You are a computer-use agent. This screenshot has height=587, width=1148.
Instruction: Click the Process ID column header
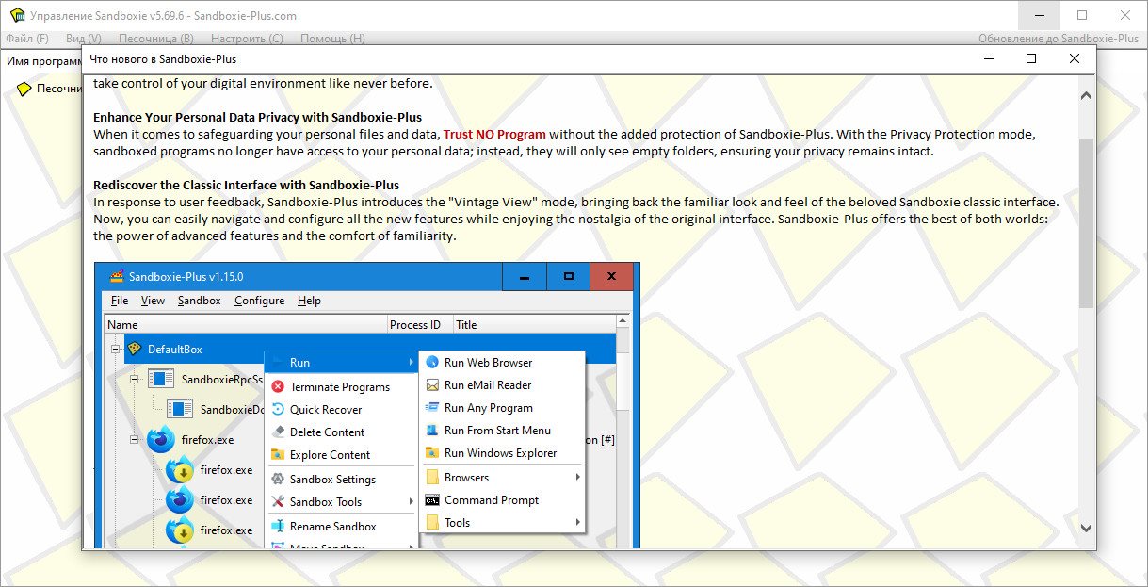(420, 324)
